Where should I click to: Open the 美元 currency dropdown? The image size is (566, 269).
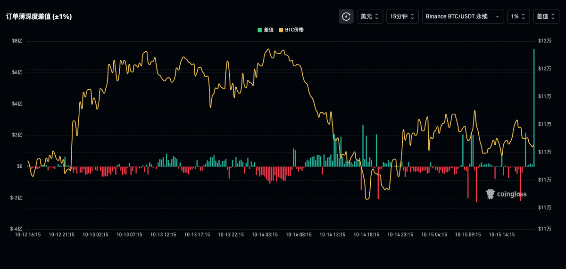(370, 16)
